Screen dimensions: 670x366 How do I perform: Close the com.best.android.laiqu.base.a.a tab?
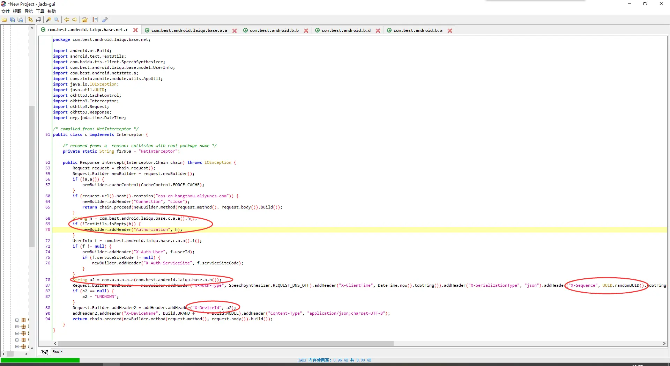point(234,31)
